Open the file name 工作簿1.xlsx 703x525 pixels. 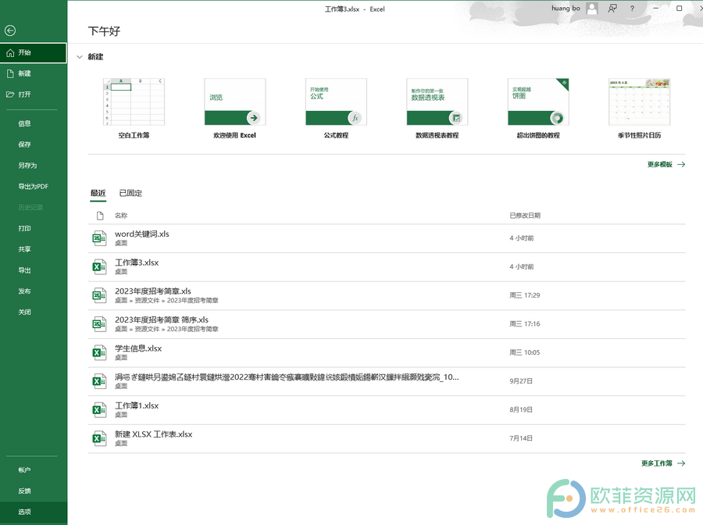(137, 405)
